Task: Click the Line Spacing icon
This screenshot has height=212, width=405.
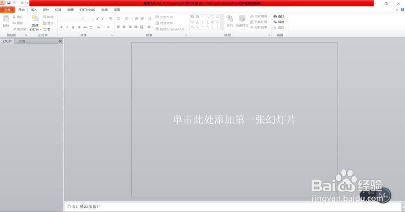Action: click(149, 19)
